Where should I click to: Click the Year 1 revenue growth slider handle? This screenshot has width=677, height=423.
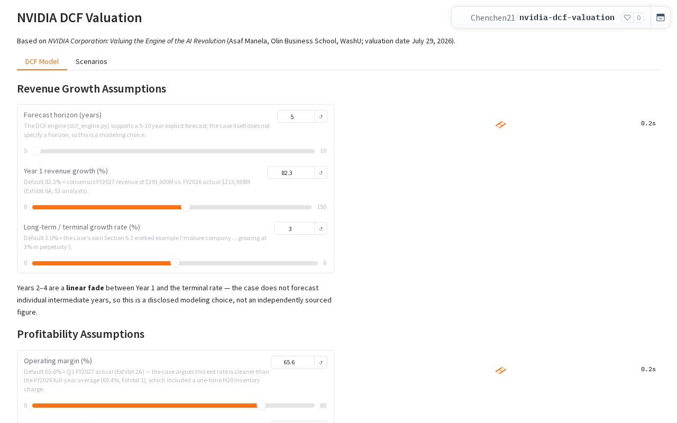[186, 207]
